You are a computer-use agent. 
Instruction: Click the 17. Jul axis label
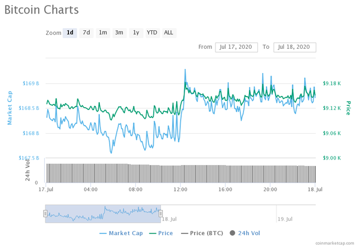(46, 190)
